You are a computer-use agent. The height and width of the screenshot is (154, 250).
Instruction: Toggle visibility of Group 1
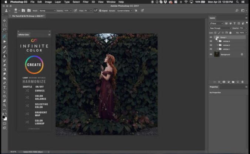211,37
